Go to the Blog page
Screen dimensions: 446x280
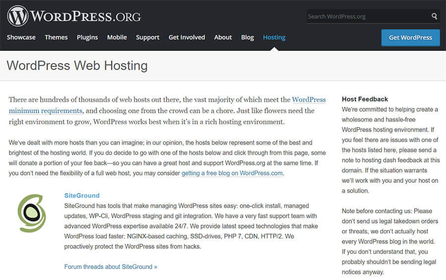(247, 38)
